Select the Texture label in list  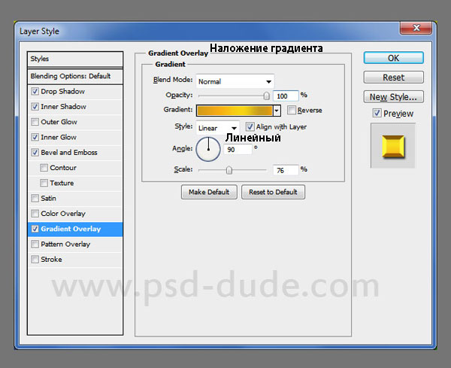[62, 183]
